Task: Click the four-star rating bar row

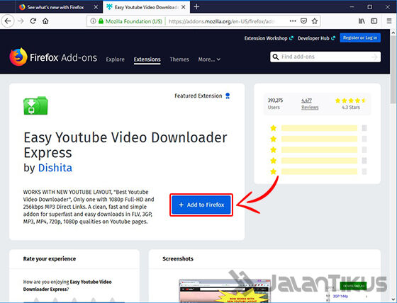Action: point(318,139)
